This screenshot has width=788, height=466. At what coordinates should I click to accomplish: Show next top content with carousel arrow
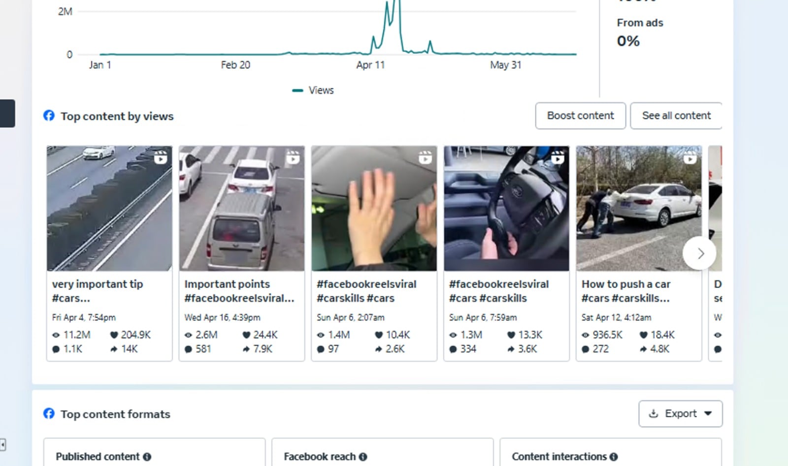(699, 253)
